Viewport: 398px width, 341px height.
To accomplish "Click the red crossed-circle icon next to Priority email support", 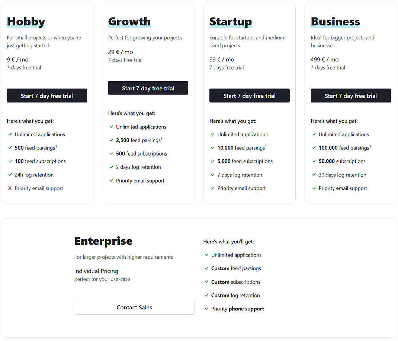I will pos(10,188).
